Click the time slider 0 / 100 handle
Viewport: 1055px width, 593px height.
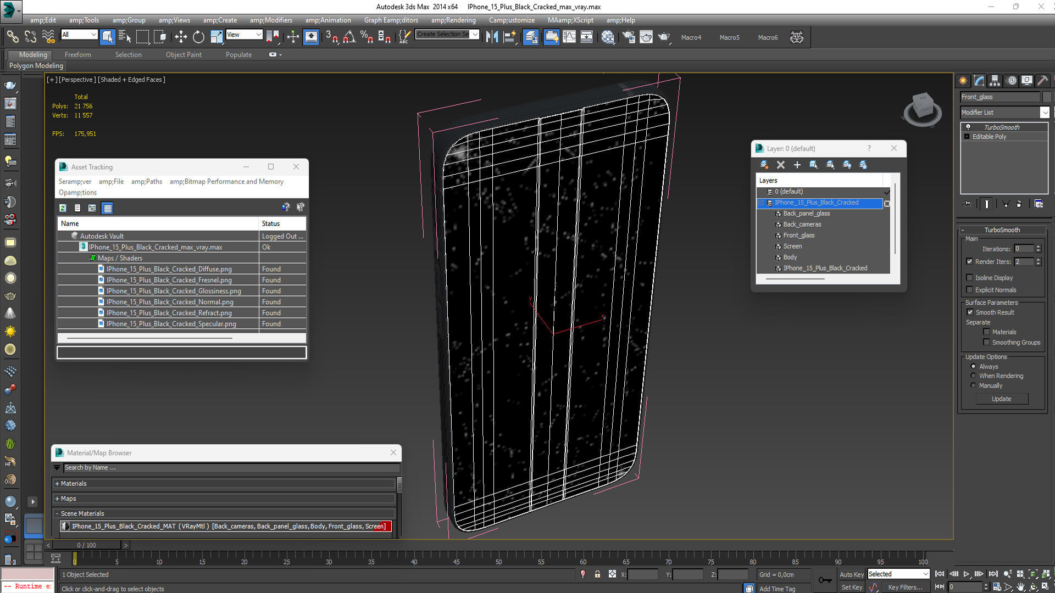point(86,545)
